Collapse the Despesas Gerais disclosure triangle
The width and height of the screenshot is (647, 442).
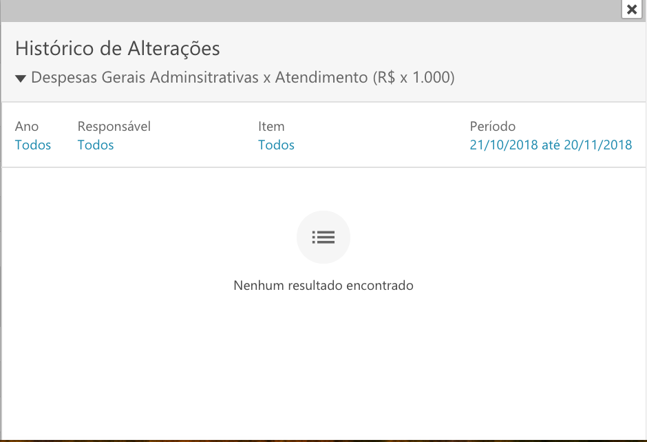[x=21, y=78]
